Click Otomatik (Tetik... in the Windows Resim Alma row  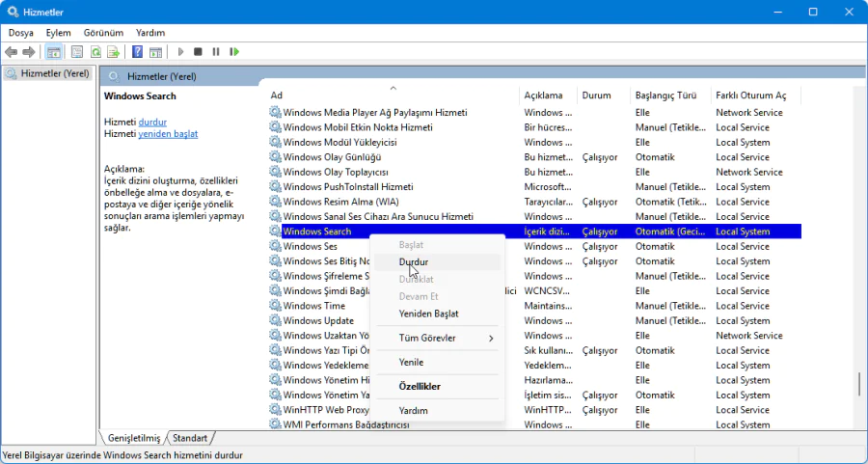[670, 203]
